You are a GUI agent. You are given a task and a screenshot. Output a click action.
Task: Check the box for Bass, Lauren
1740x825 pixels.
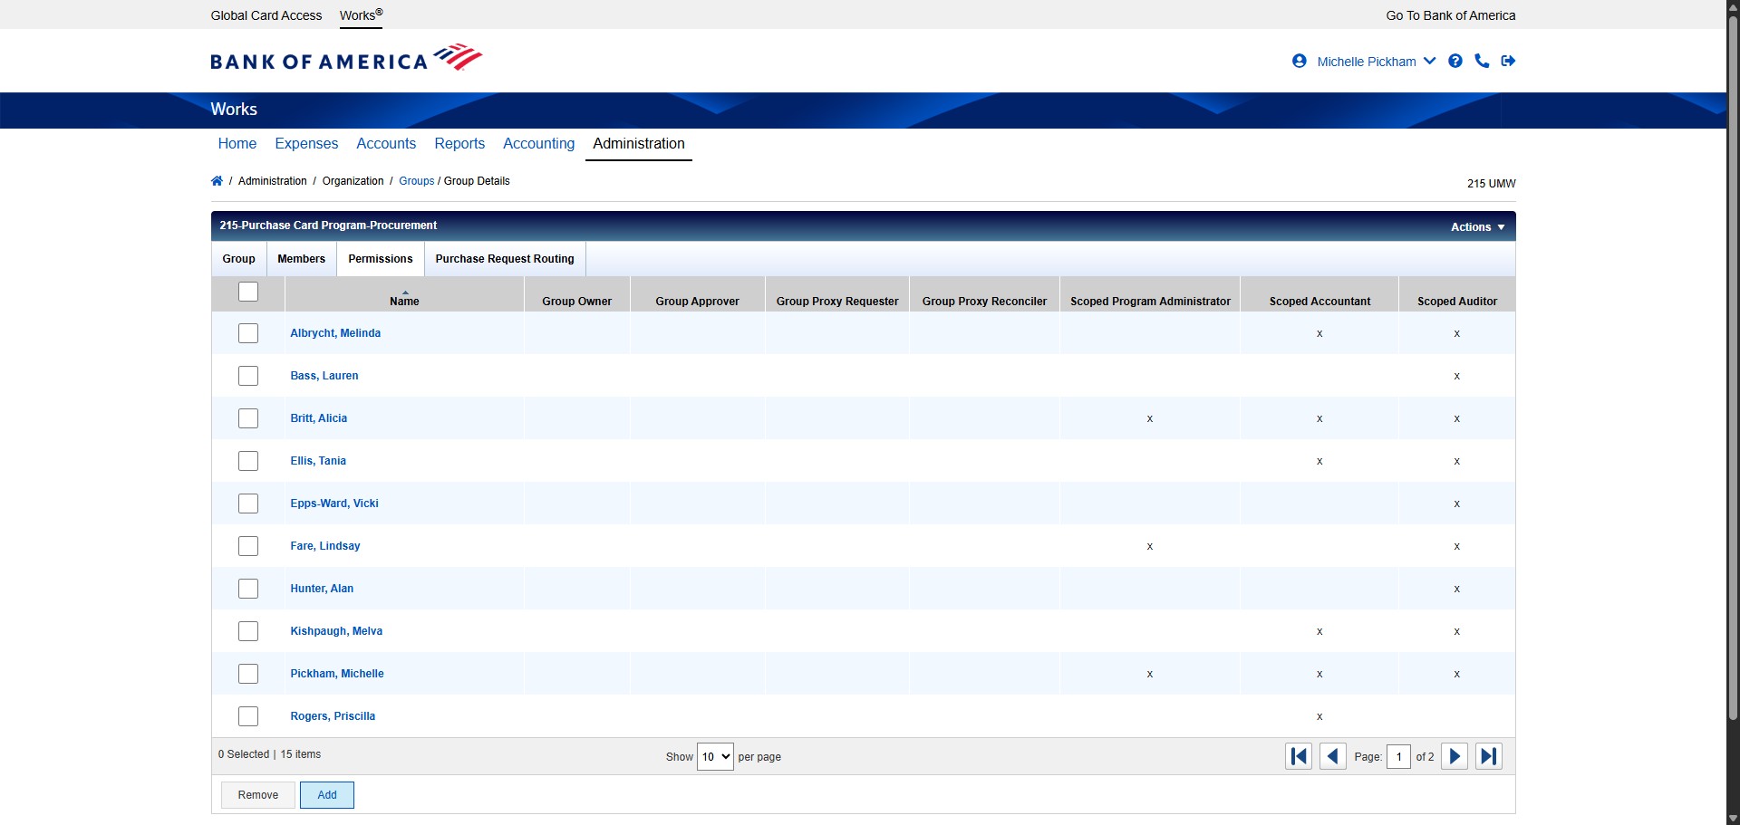(x=248, y=376)
